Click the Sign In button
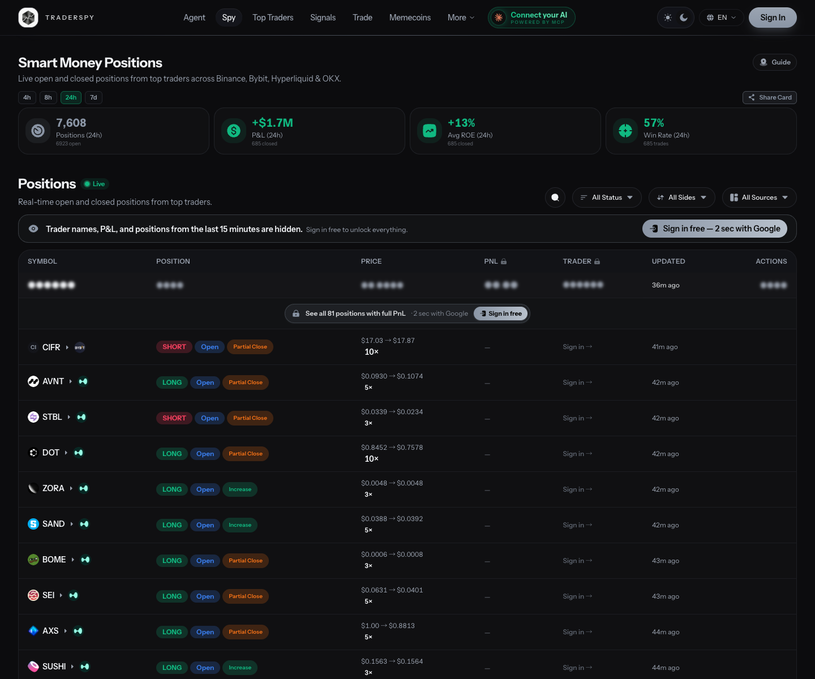 tap(773, 18)
